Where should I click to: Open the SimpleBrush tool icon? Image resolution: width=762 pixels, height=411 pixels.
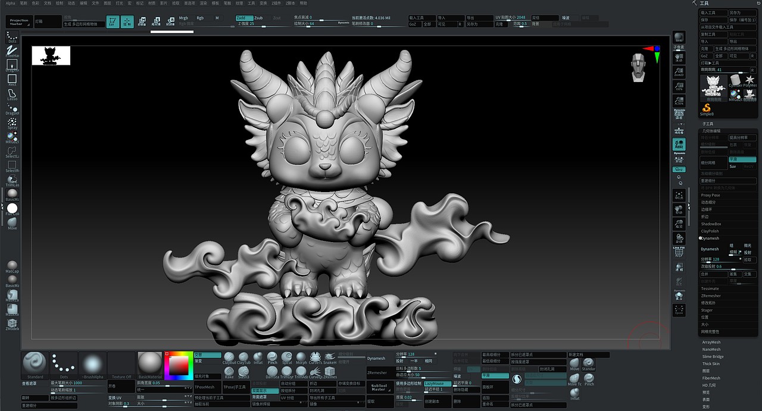(707, 109)
